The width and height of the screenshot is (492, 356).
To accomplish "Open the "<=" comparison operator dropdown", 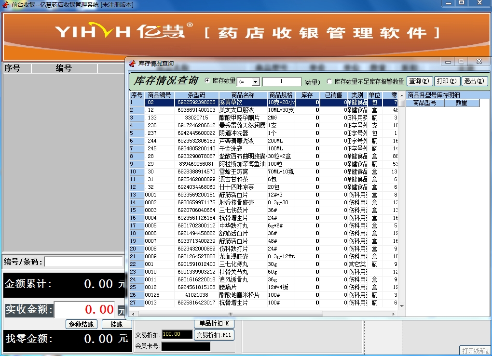I will pos(255,82).
